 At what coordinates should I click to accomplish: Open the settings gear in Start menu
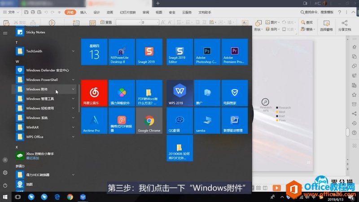(x=5, y=172)
